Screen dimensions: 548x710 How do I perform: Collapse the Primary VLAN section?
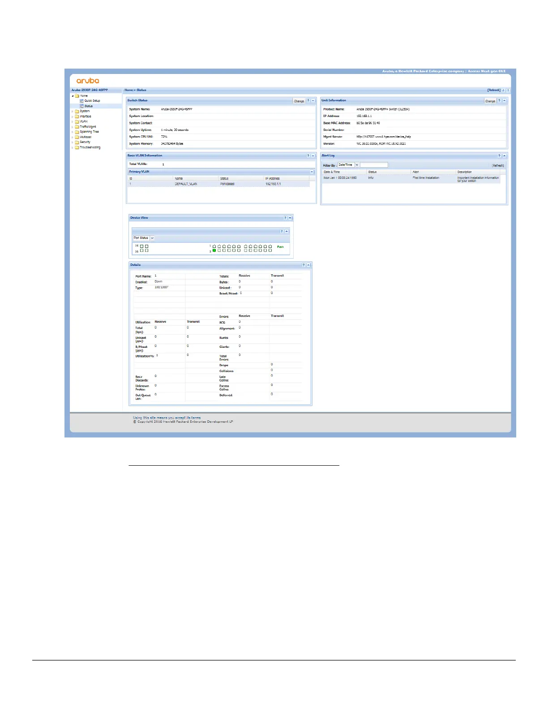(312, 172)
